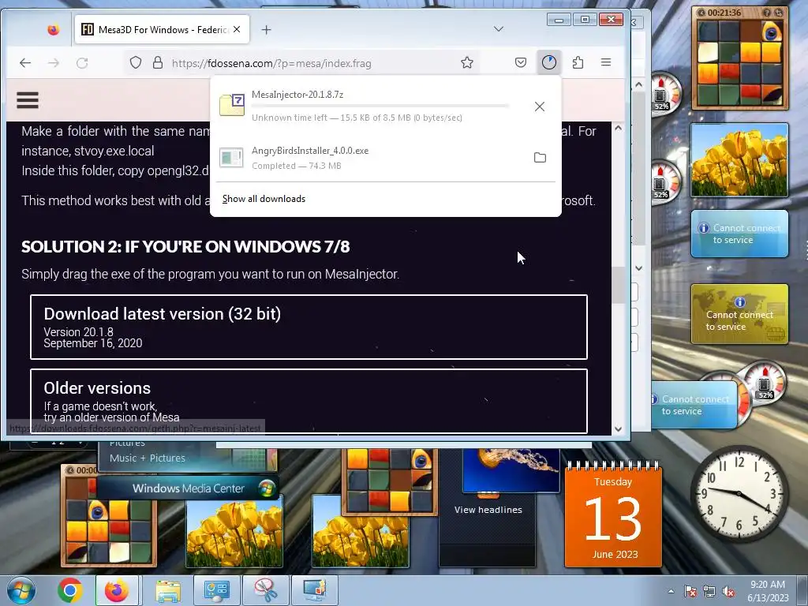List all tabs dropdown arrow

pos(499,29)
